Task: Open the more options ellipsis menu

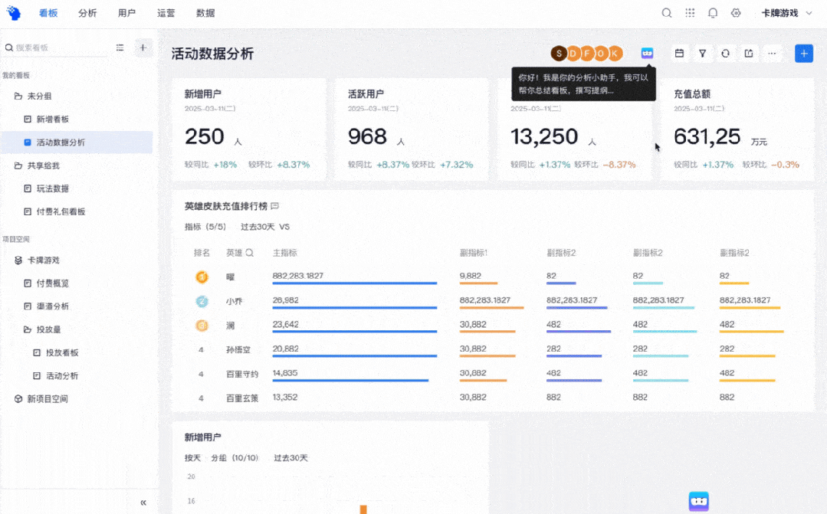Action: (x=772, y=53)
